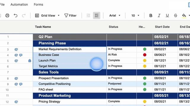
Task: Click red health dot for Business Case
Action: (145, 55)
